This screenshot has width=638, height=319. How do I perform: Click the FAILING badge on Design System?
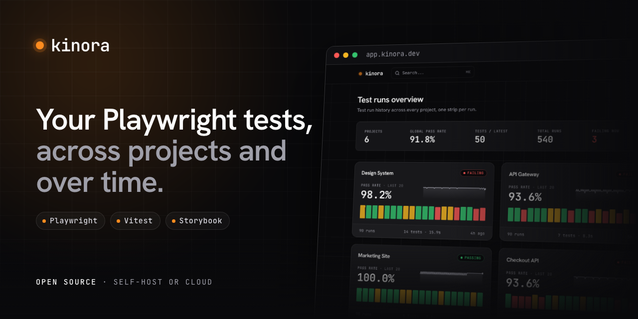[474, 173]
